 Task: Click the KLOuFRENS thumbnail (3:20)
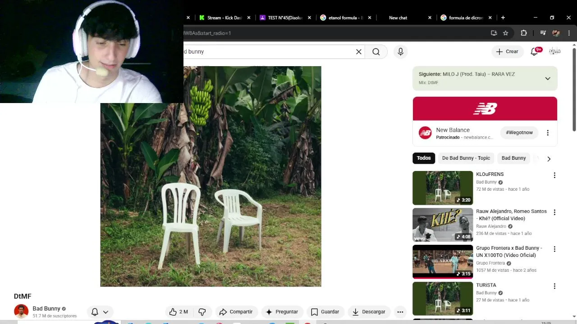coord(443,188)
